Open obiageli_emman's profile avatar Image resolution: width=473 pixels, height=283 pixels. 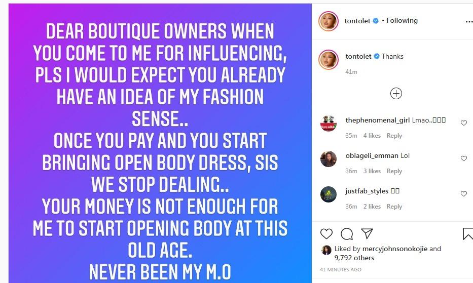(329, 158)
